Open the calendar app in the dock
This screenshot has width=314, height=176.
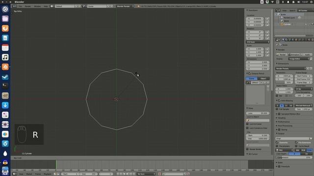tap(5, 48)
